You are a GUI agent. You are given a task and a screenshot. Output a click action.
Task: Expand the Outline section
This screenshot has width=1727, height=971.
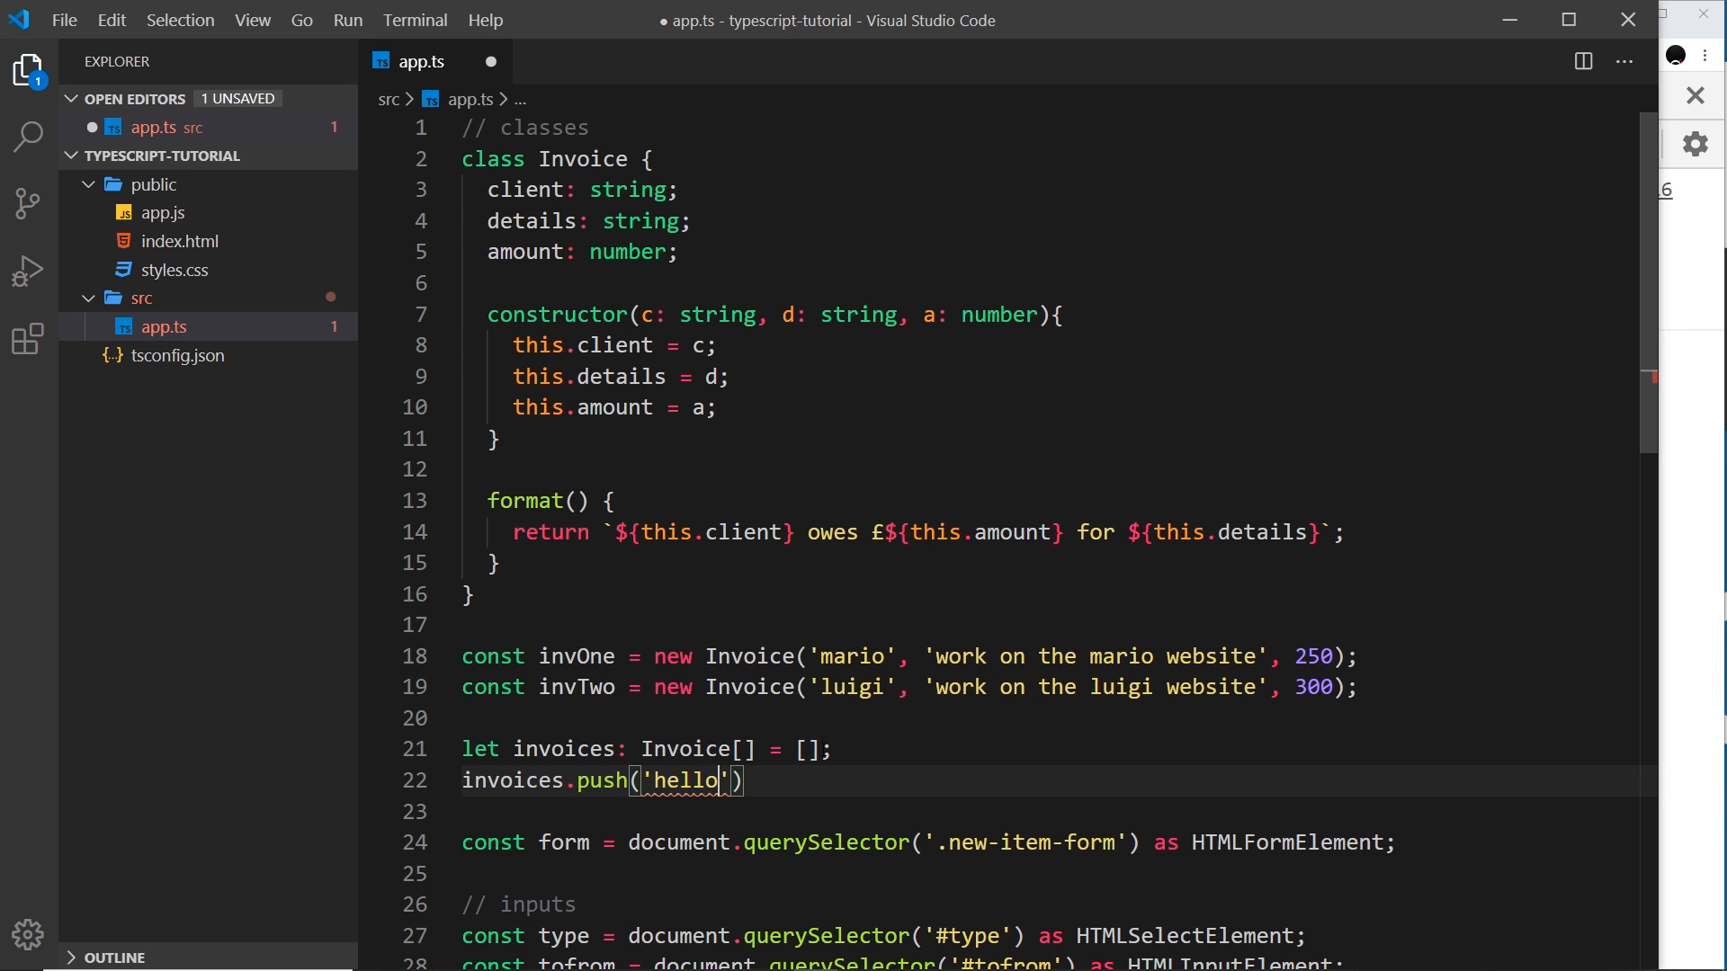point(72,958)
